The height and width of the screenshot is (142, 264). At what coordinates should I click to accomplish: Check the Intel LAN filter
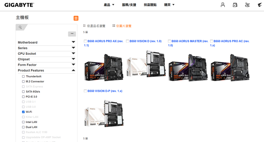click(23, 122)
